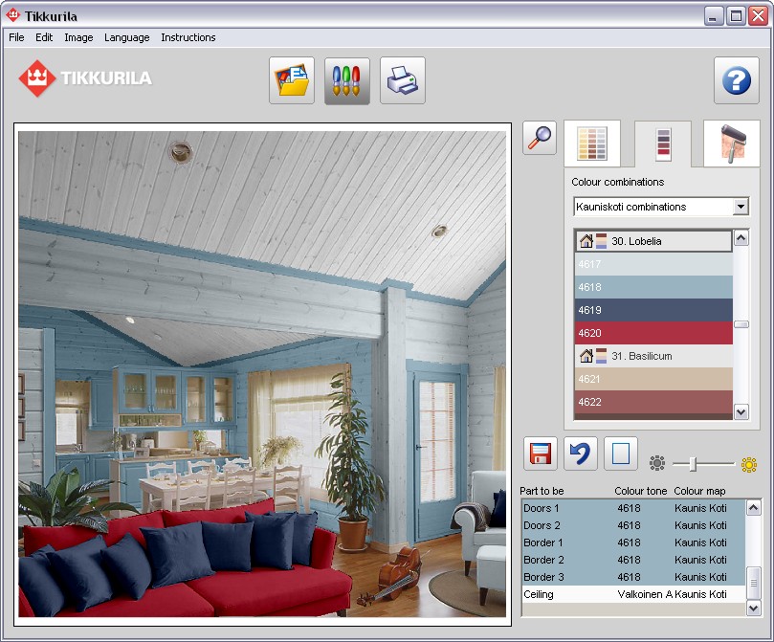Minimize the Tikkurila window

click(x=713, y=16)
